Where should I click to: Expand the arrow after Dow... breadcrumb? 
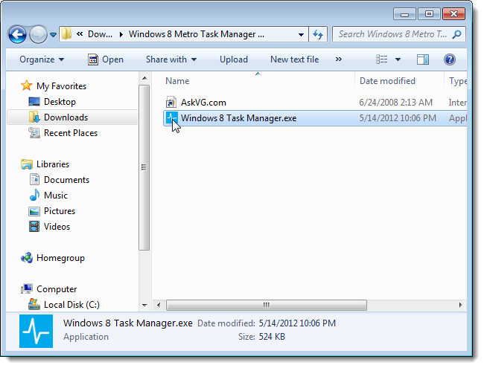121,34
